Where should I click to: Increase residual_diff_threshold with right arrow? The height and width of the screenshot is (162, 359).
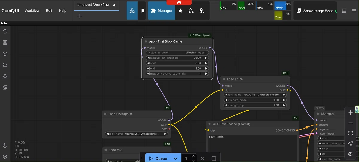[206, 58]
